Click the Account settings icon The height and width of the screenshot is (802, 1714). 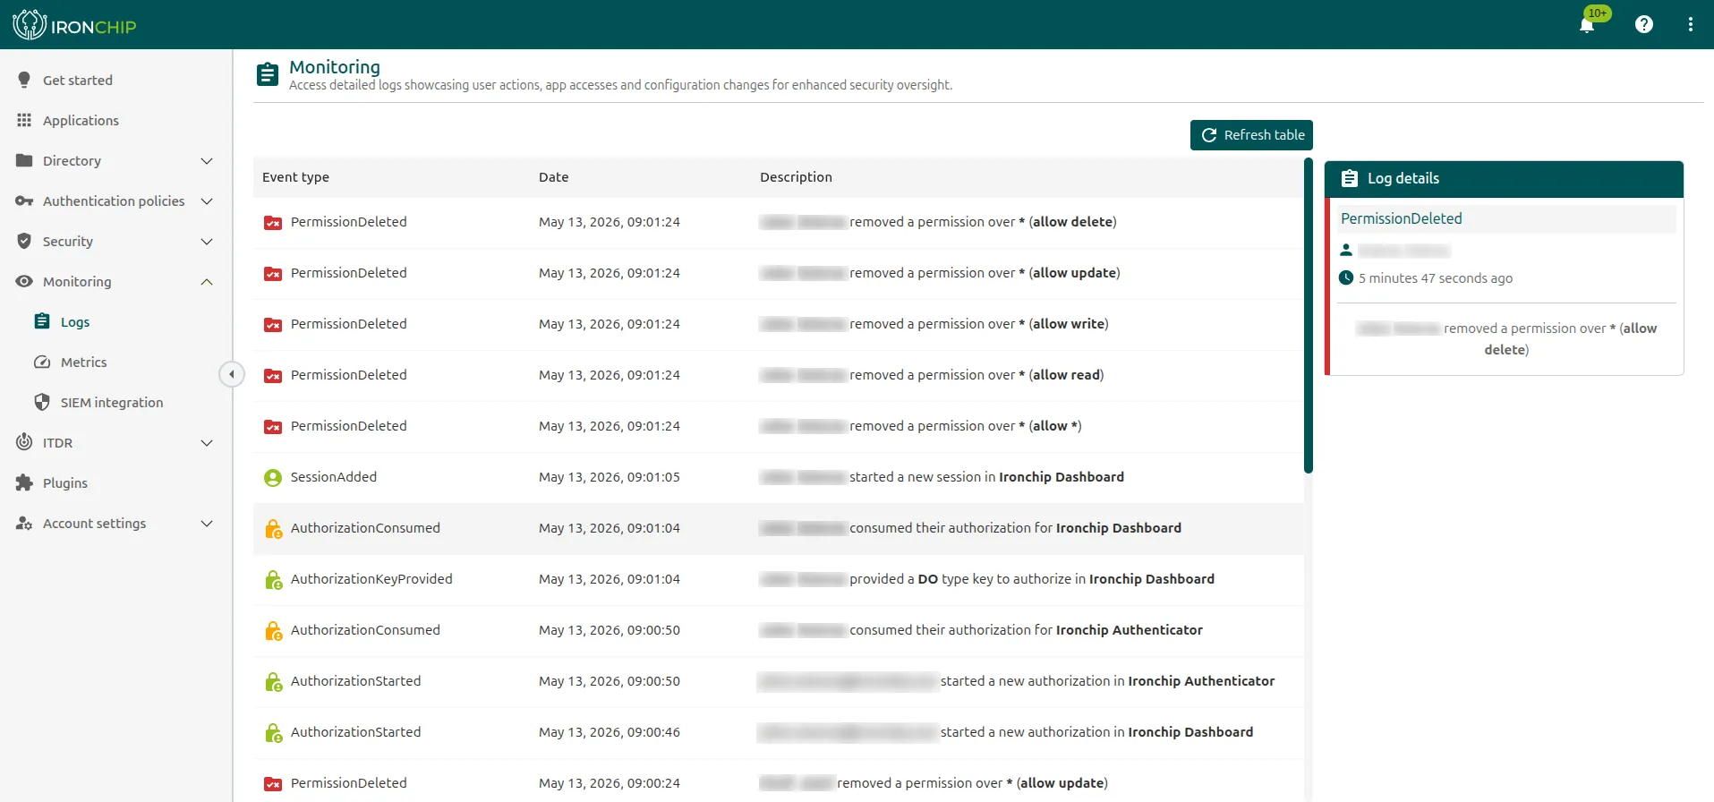click(24, 523)
